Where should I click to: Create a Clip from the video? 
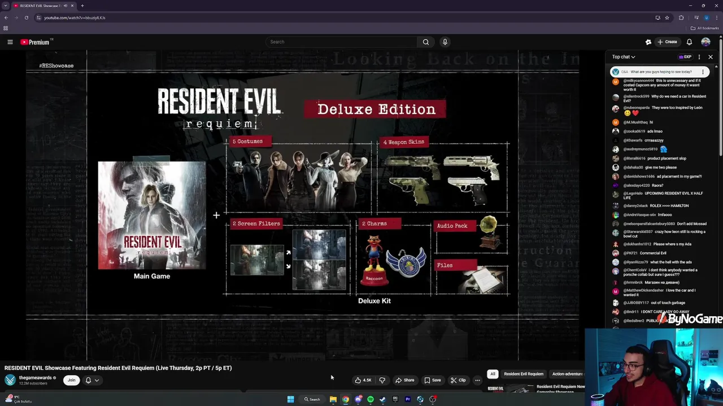click(x=458, y=380)
